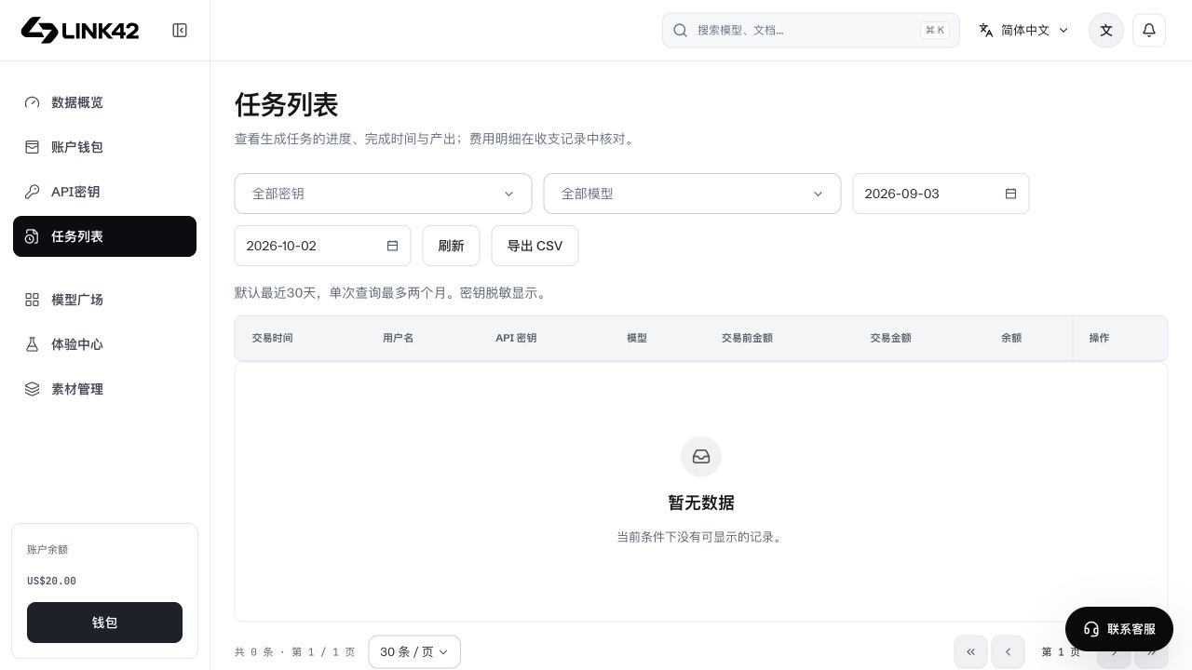Click the API密钥 key icon
Screen dimensions: 1192x670
coord(33,192)
